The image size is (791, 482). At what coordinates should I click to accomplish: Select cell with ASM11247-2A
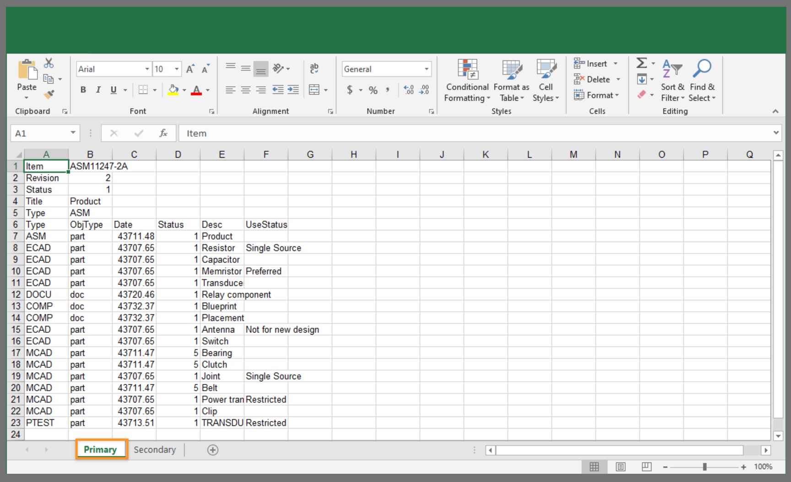(x=90, y=166)
